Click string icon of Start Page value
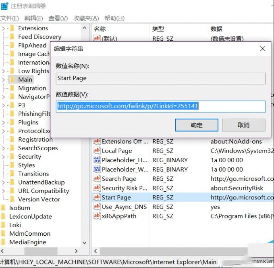The width and height of the screenshot is (274, 268). click(97, 197)
